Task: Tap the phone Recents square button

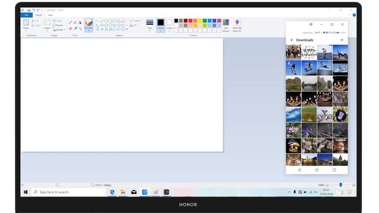Action: (x=334, y=170)
